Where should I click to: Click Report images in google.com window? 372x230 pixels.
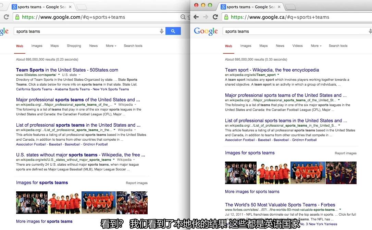pyautogui.click(x=137, y=183)
